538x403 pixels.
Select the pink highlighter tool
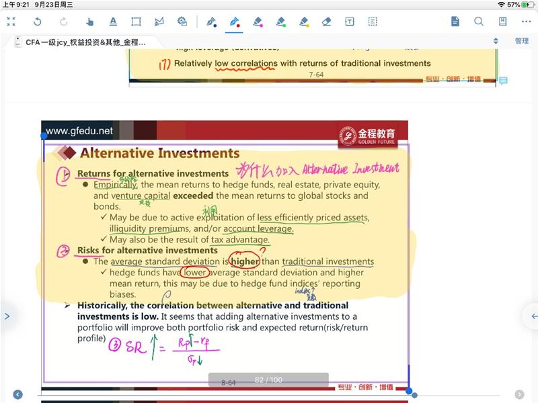[x=258, y=21]
